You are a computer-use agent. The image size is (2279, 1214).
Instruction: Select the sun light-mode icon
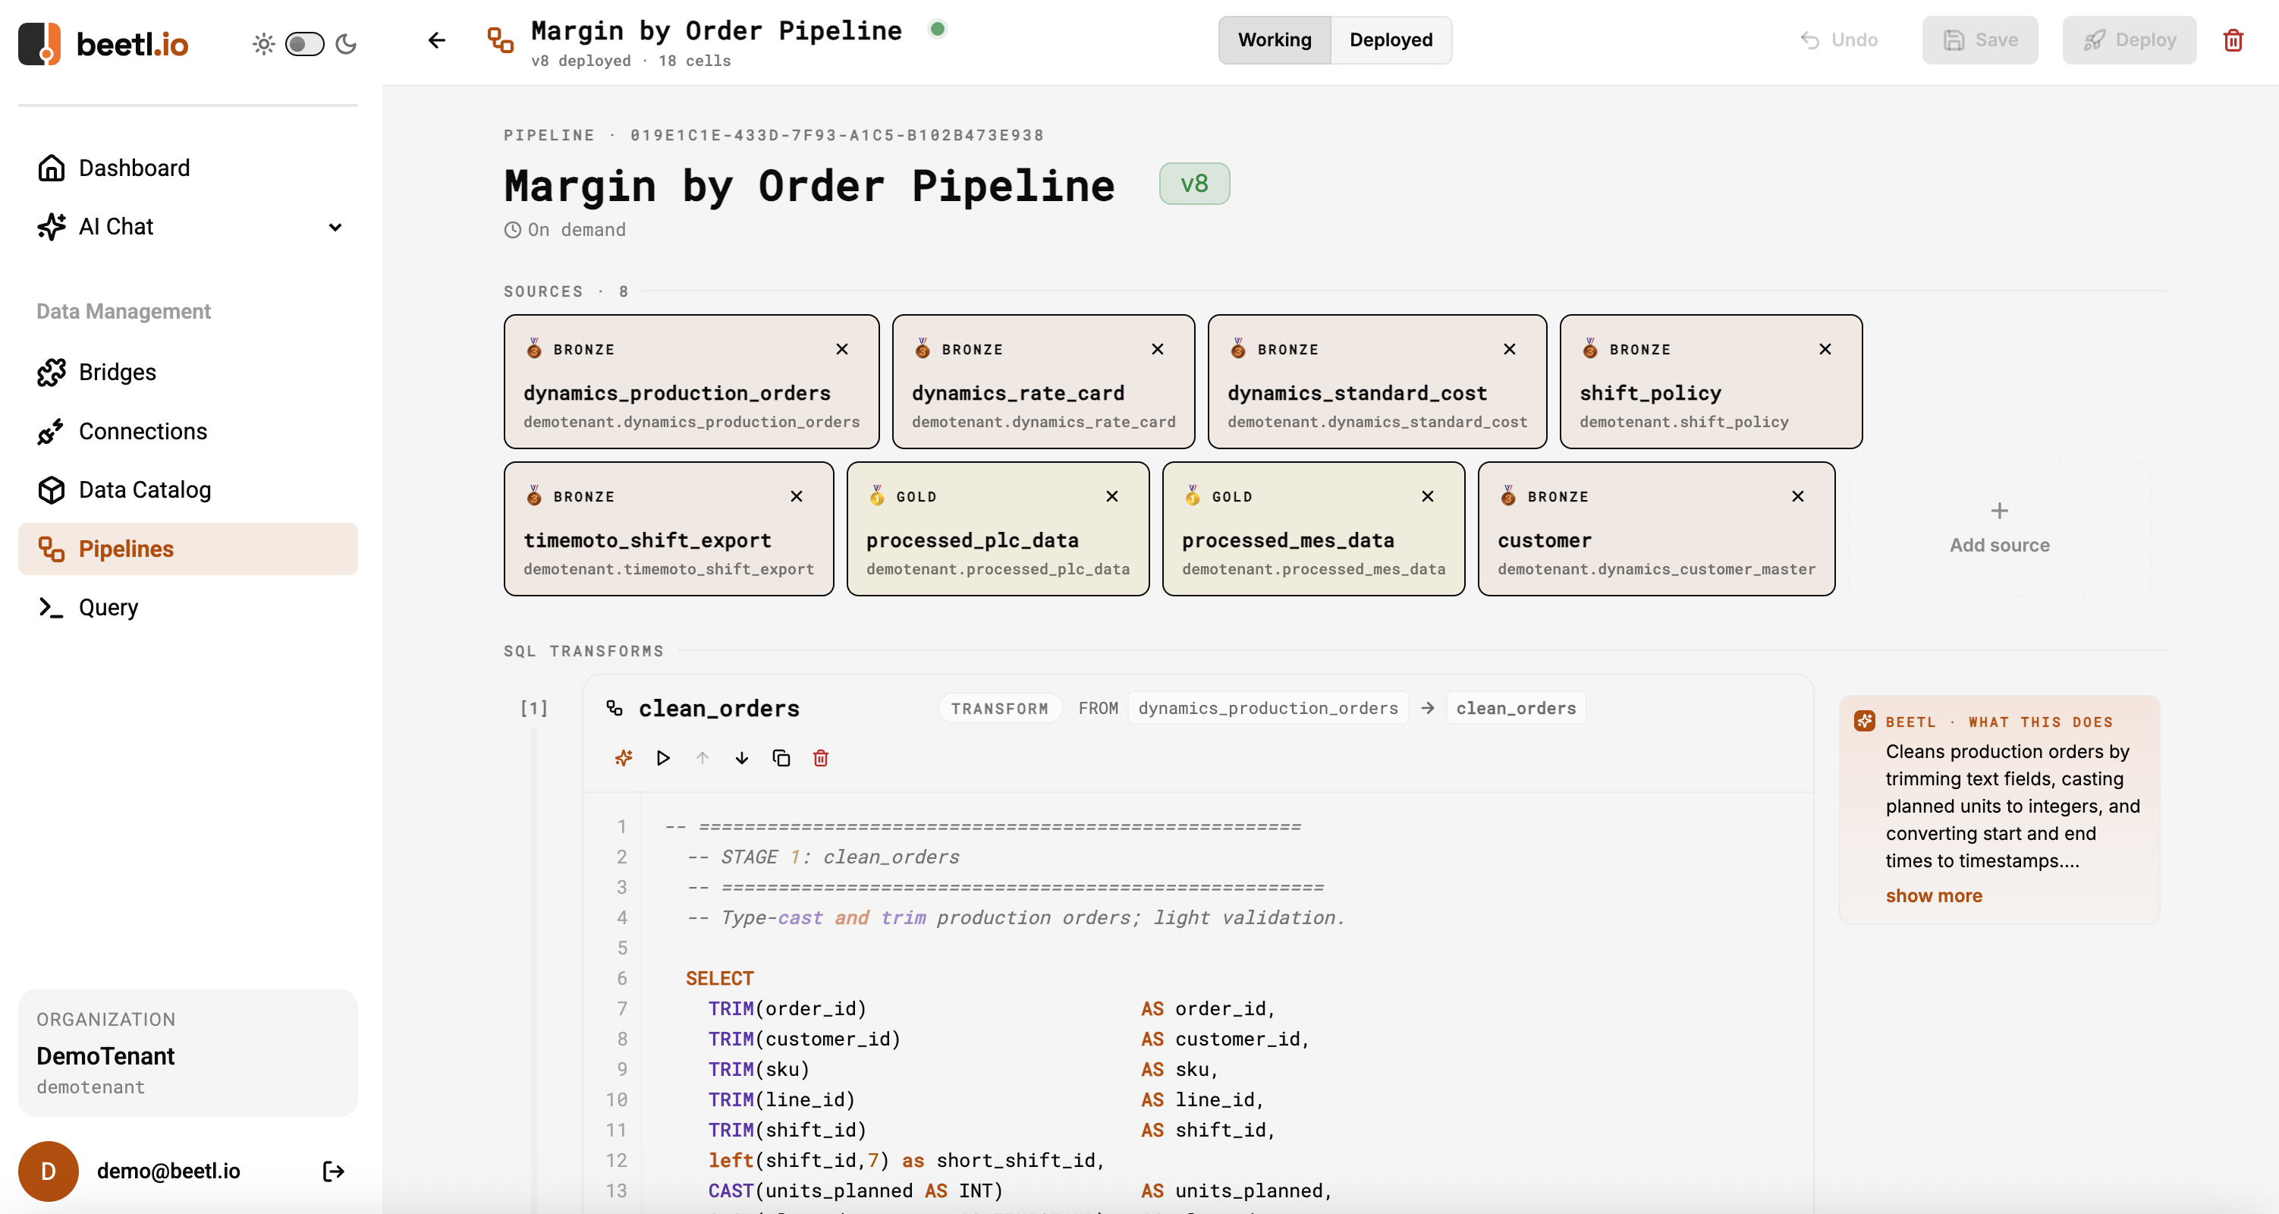(x=264, y=44)
